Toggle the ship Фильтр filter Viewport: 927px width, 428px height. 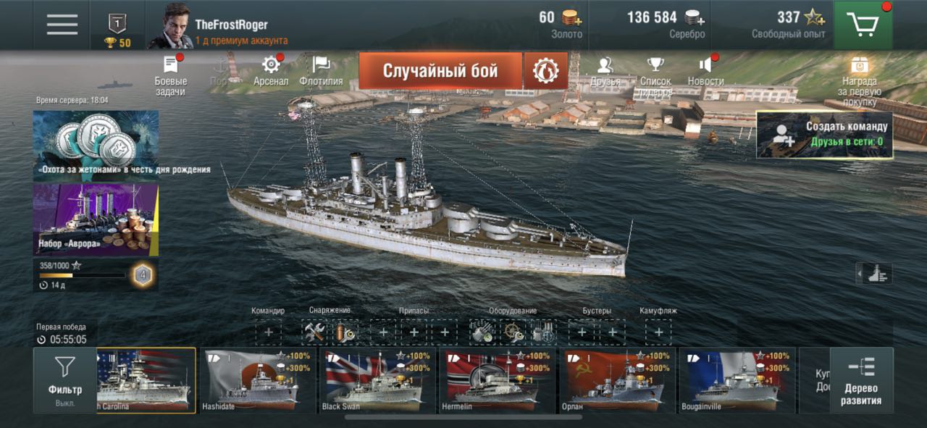[x=65, y=380]
